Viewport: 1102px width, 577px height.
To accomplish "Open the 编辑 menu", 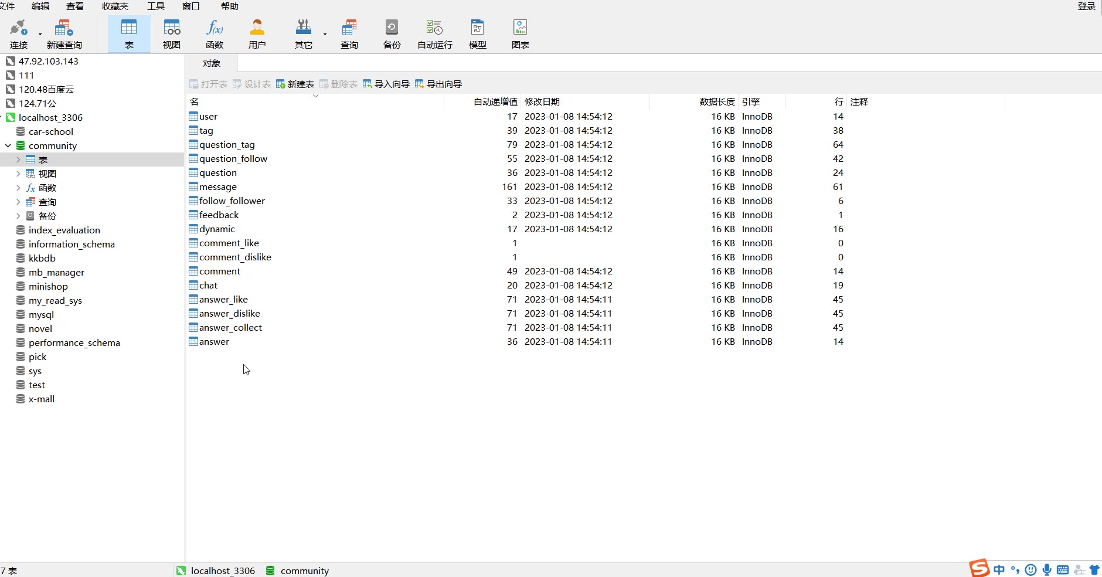I will 40,6.
